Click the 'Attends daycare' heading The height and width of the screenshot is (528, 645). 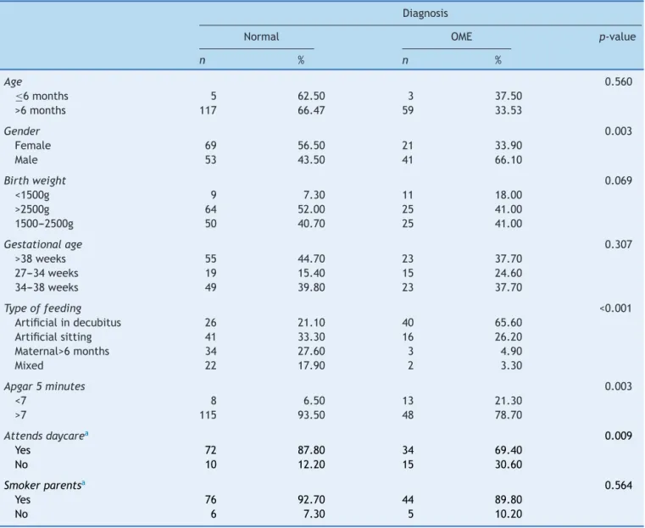click(44, 436)
